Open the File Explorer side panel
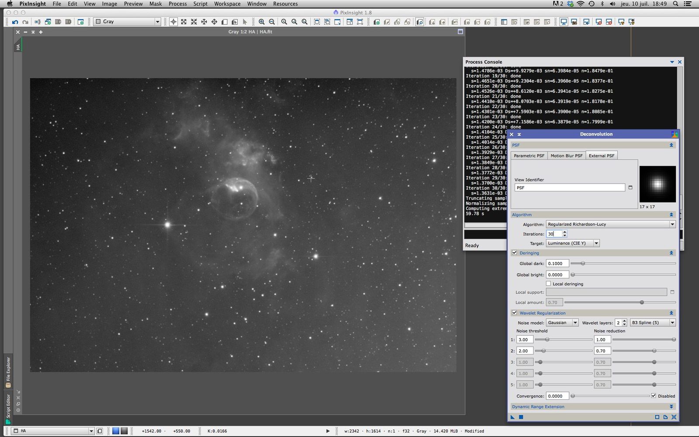 pyautogui.click(x=8, y=371)
